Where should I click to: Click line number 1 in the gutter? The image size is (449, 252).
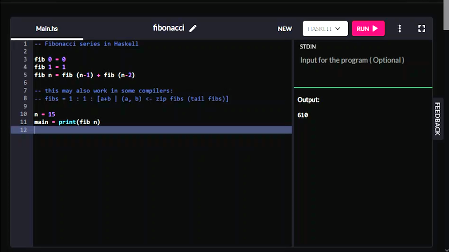25,44
